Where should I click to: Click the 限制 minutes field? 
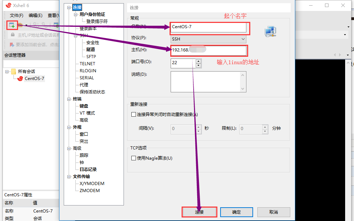click(x=251, y=129)
